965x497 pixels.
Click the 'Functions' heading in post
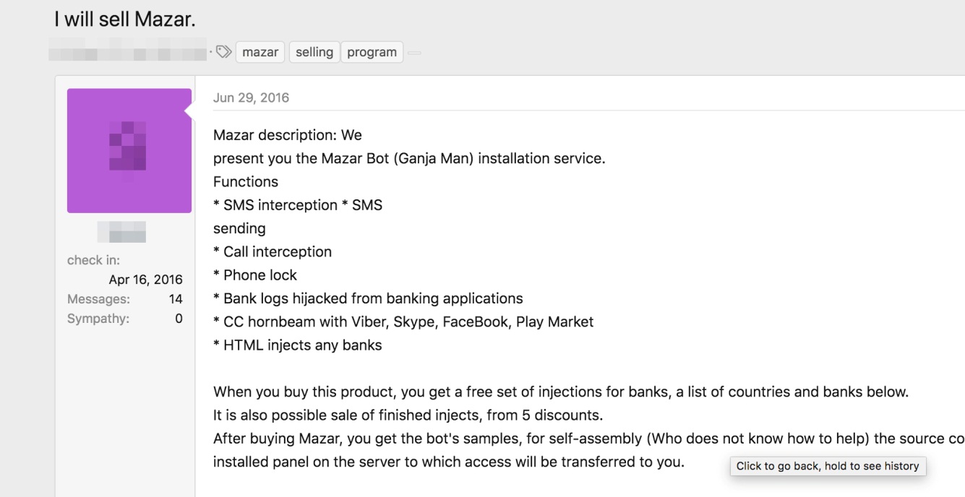coord(246,181)
